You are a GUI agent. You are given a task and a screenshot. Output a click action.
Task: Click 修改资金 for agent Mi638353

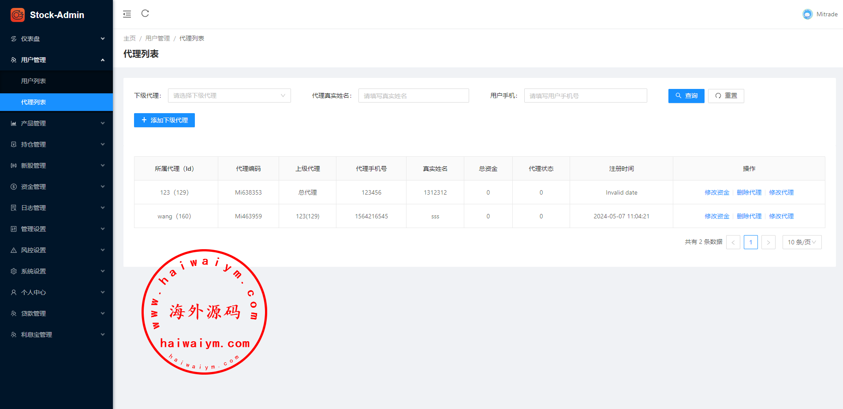(x=716, y=192)
